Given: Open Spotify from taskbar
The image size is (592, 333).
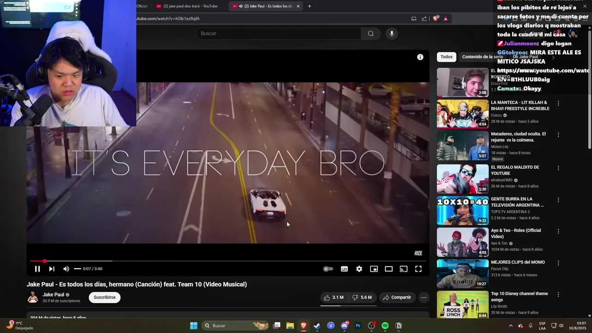Looking at the screenshot, I should [385, 326].
